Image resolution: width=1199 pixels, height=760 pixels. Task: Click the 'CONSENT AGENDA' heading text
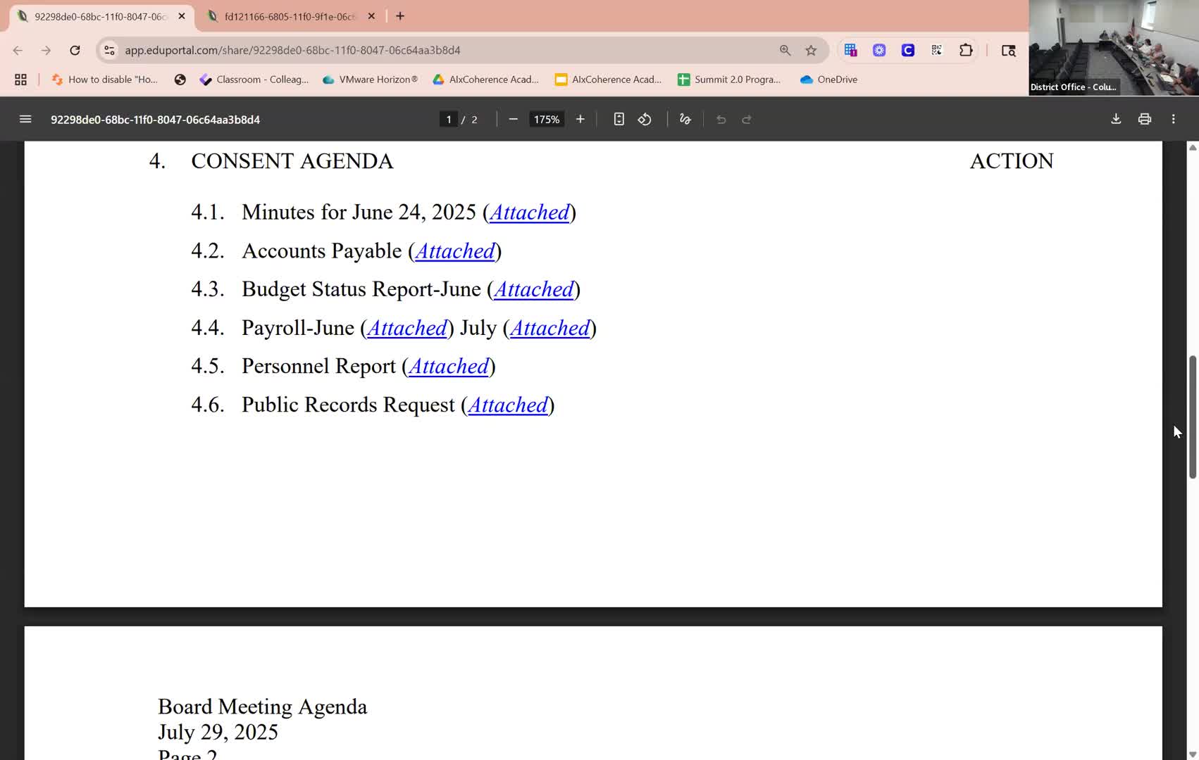coord(292,161)
